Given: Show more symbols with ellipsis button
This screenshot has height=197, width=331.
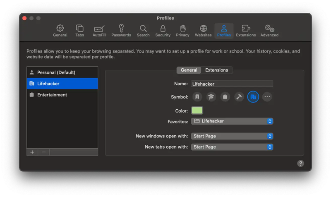Looking at the screenshot, I should [267, 97].
